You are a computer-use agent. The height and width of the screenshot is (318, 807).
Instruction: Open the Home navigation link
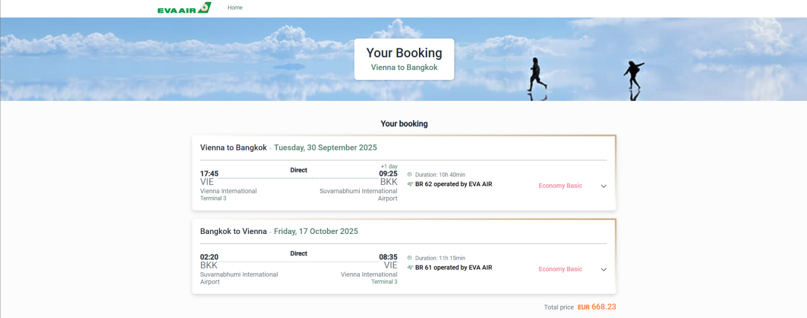tap(235, 8)
